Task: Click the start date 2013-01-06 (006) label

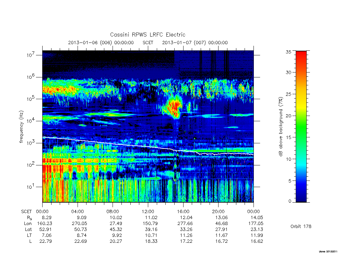Action: tap(90, 42)
